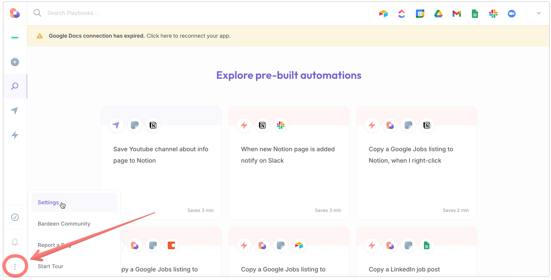
Task: Open the Slack icon in top bar
Action: pos(493,14)
